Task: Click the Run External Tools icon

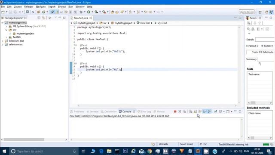Action: (x=104, y=12)
